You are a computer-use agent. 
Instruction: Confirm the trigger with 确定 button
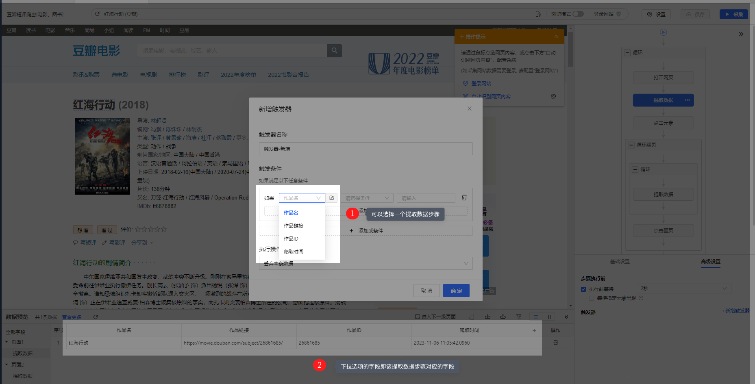(456, 291)
